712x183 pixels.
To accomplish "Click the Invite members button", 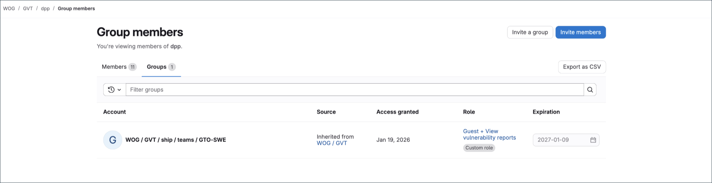I will (580, 32).
